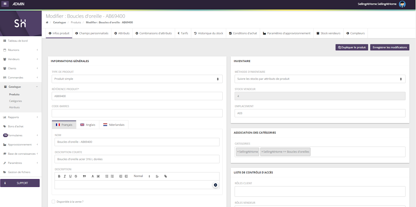
Task: Switch to the Tarifs tab
Action: 183,33
